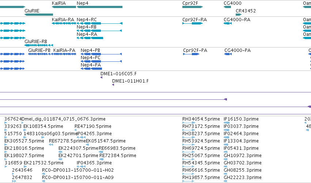Click the EK224307.5prime EST label
The width and height of the screenshot is (311, 183).
tap(78, 148)
